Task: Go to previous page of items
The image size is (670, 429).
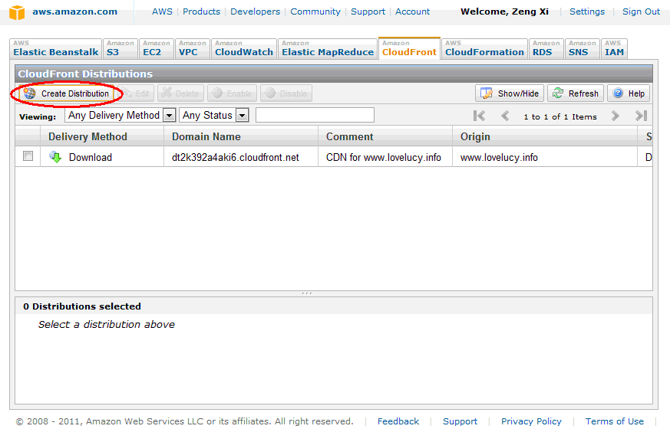Action: point(505,116)
